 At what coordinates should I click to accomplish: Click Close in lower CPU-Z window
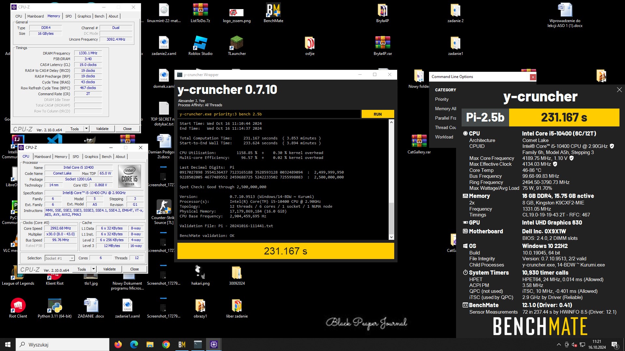(x=134, y=269)
